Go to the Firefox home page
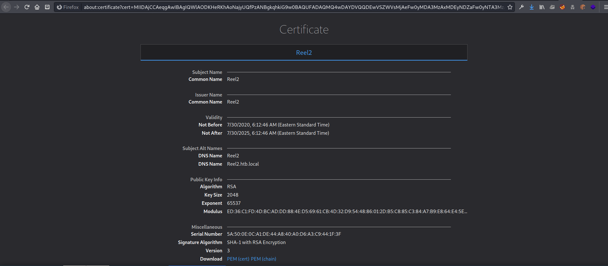This screenshot has width=608, height=266. click(x=37, y=7)
